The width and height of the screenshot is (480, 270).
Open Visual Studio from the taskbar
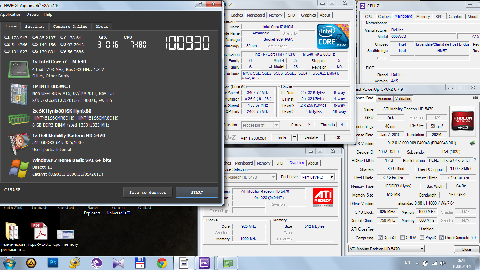tap(118, 263)
